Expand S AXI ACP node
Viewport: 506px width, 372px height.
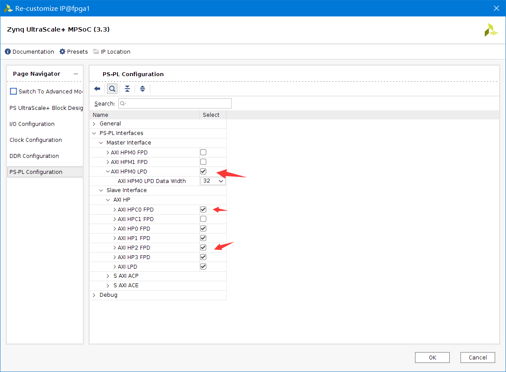(108, 276)
